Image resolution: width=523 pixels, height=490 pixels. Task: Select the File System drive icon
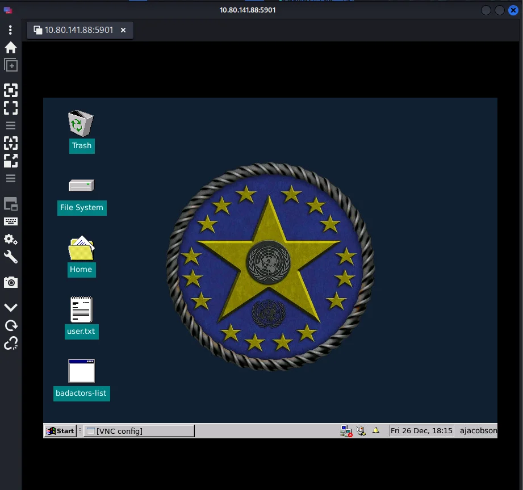click(x=81, y=186)
